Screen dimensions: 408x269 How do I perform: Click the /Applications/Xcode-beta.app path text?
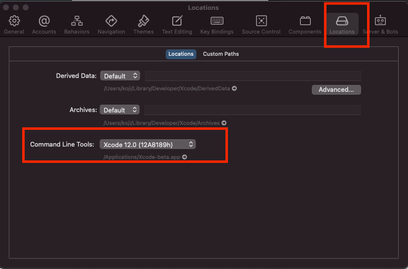click(x=142, y=157)
